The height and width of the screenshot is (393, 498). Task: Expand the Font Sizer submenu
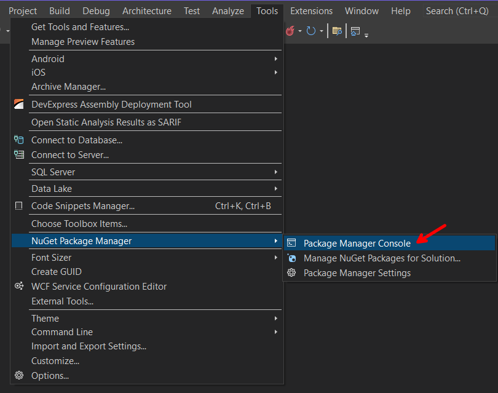coord(276,257)
